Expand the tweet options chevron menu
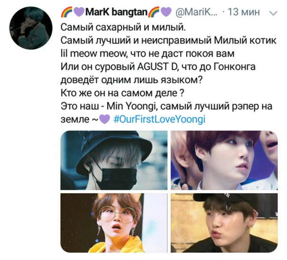This screenshot has width=287, height=260. pos(273,13)
